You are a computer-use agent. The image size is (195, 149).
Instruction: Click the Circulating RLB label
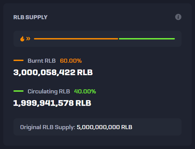click(x=49, y=92)
